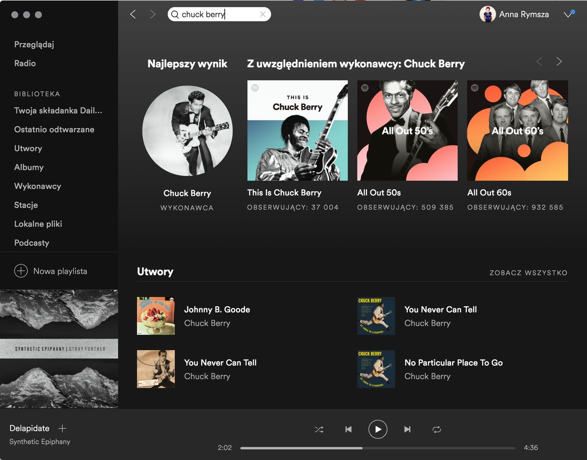Show next playlists with right chevron
Screen dimensions: 587x460
pos(559,61)
